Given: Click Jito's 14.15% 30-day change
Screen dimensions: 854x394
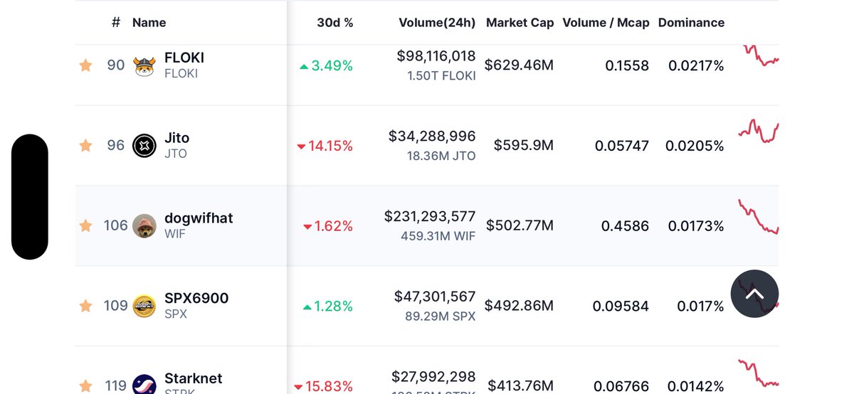Looking at the screenshot, I should coord(325,146).
